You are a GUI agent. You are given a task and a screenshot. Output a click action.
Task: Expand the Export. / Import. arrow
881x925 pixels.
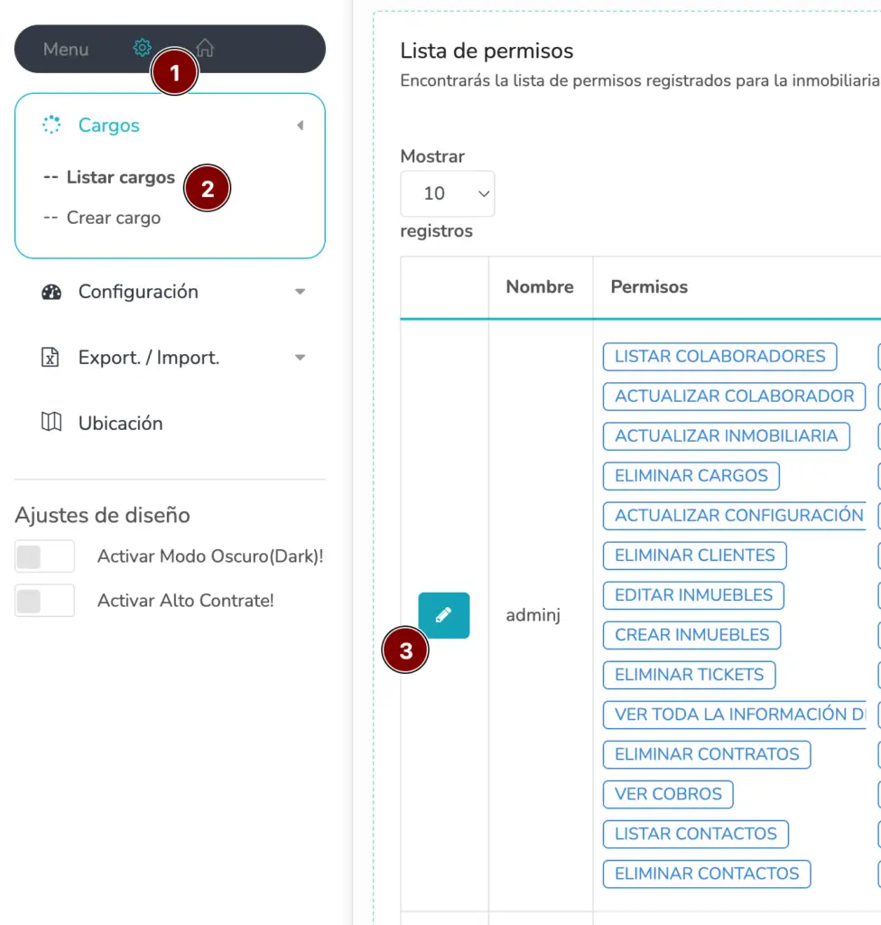301,358
